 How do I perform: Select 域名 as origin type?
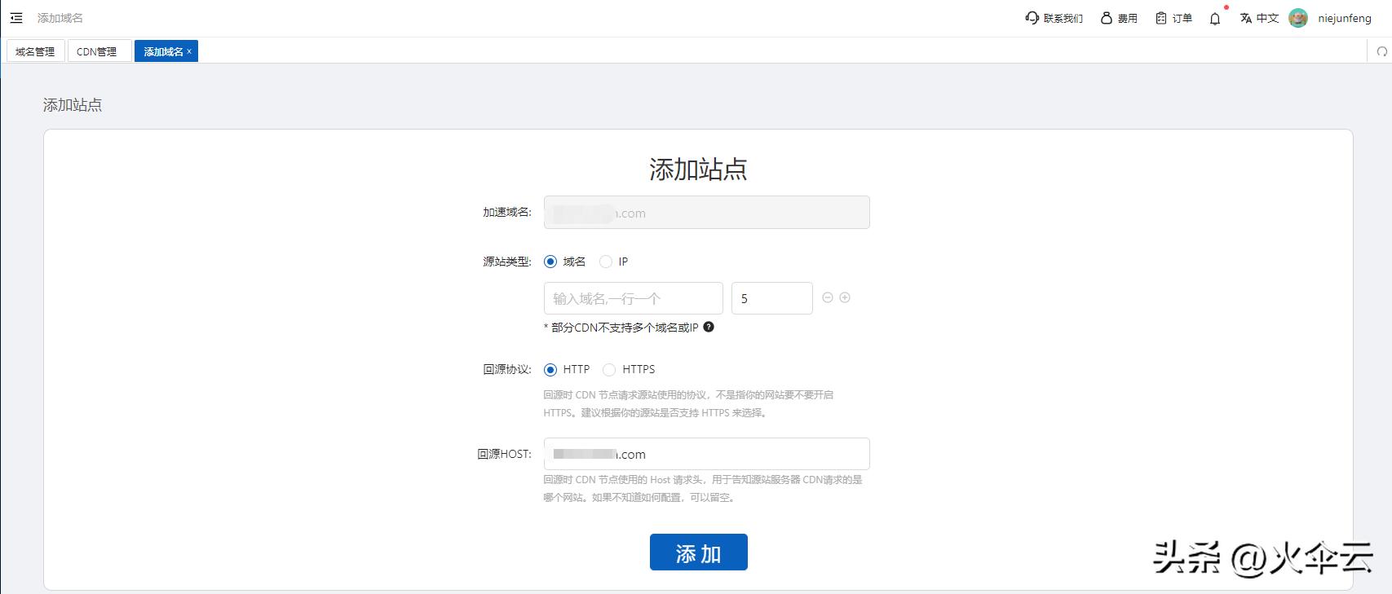[x=550, y=262]
